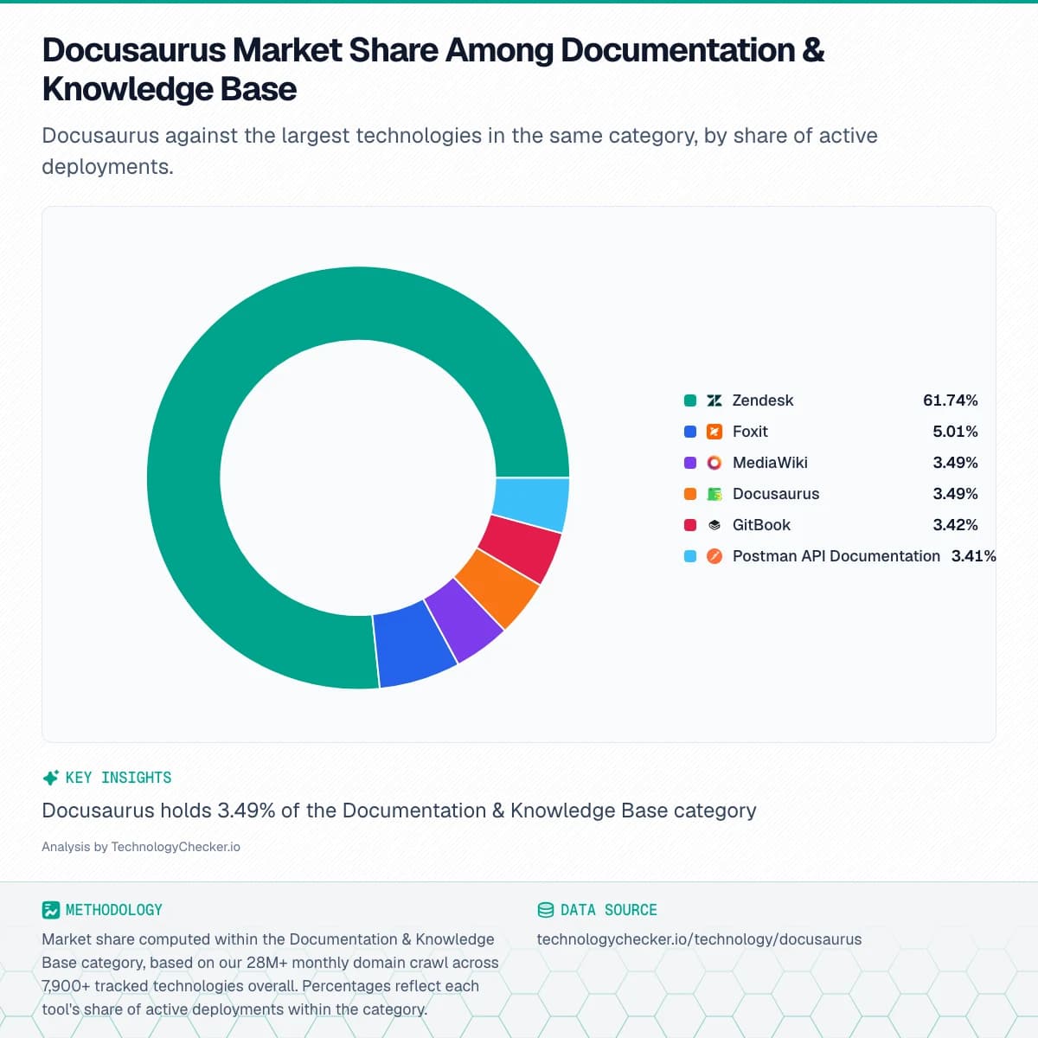Click the subtitle about share of active deployments

coord(459,151)
